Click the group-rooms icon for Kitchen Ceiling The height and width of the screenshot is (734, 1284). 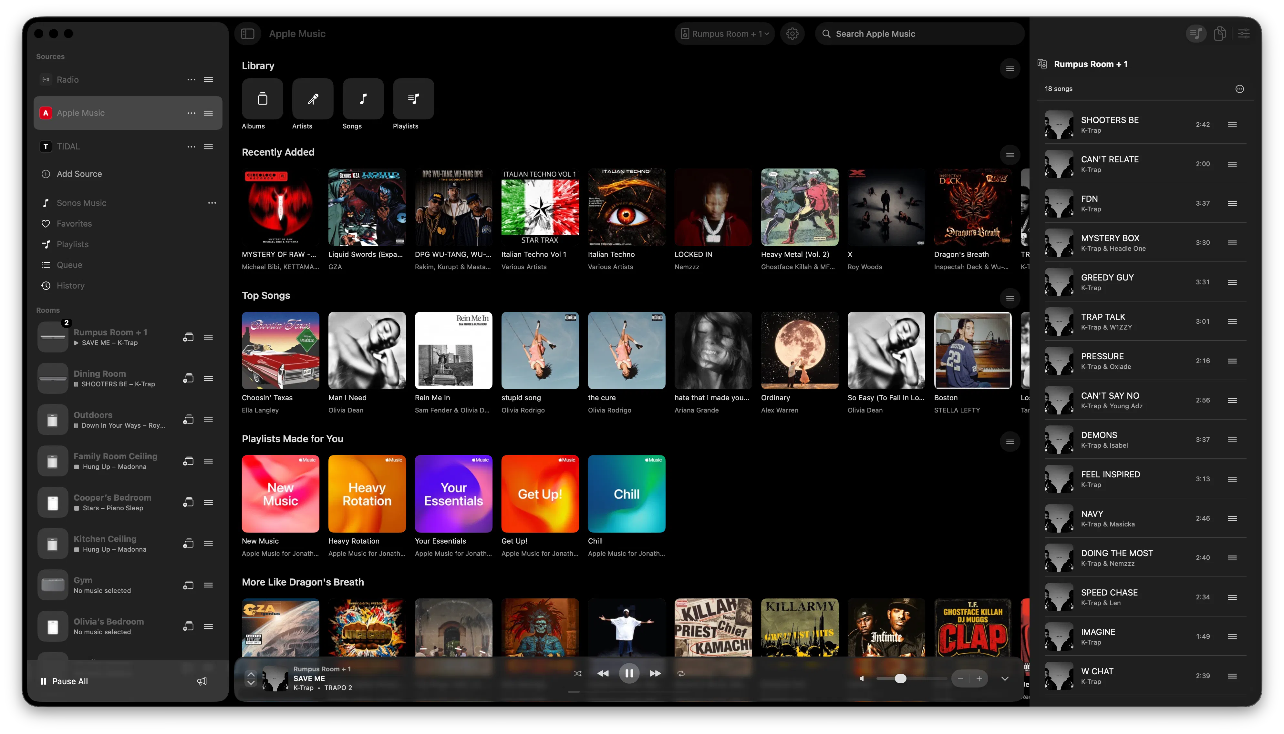tap(188, 544)
